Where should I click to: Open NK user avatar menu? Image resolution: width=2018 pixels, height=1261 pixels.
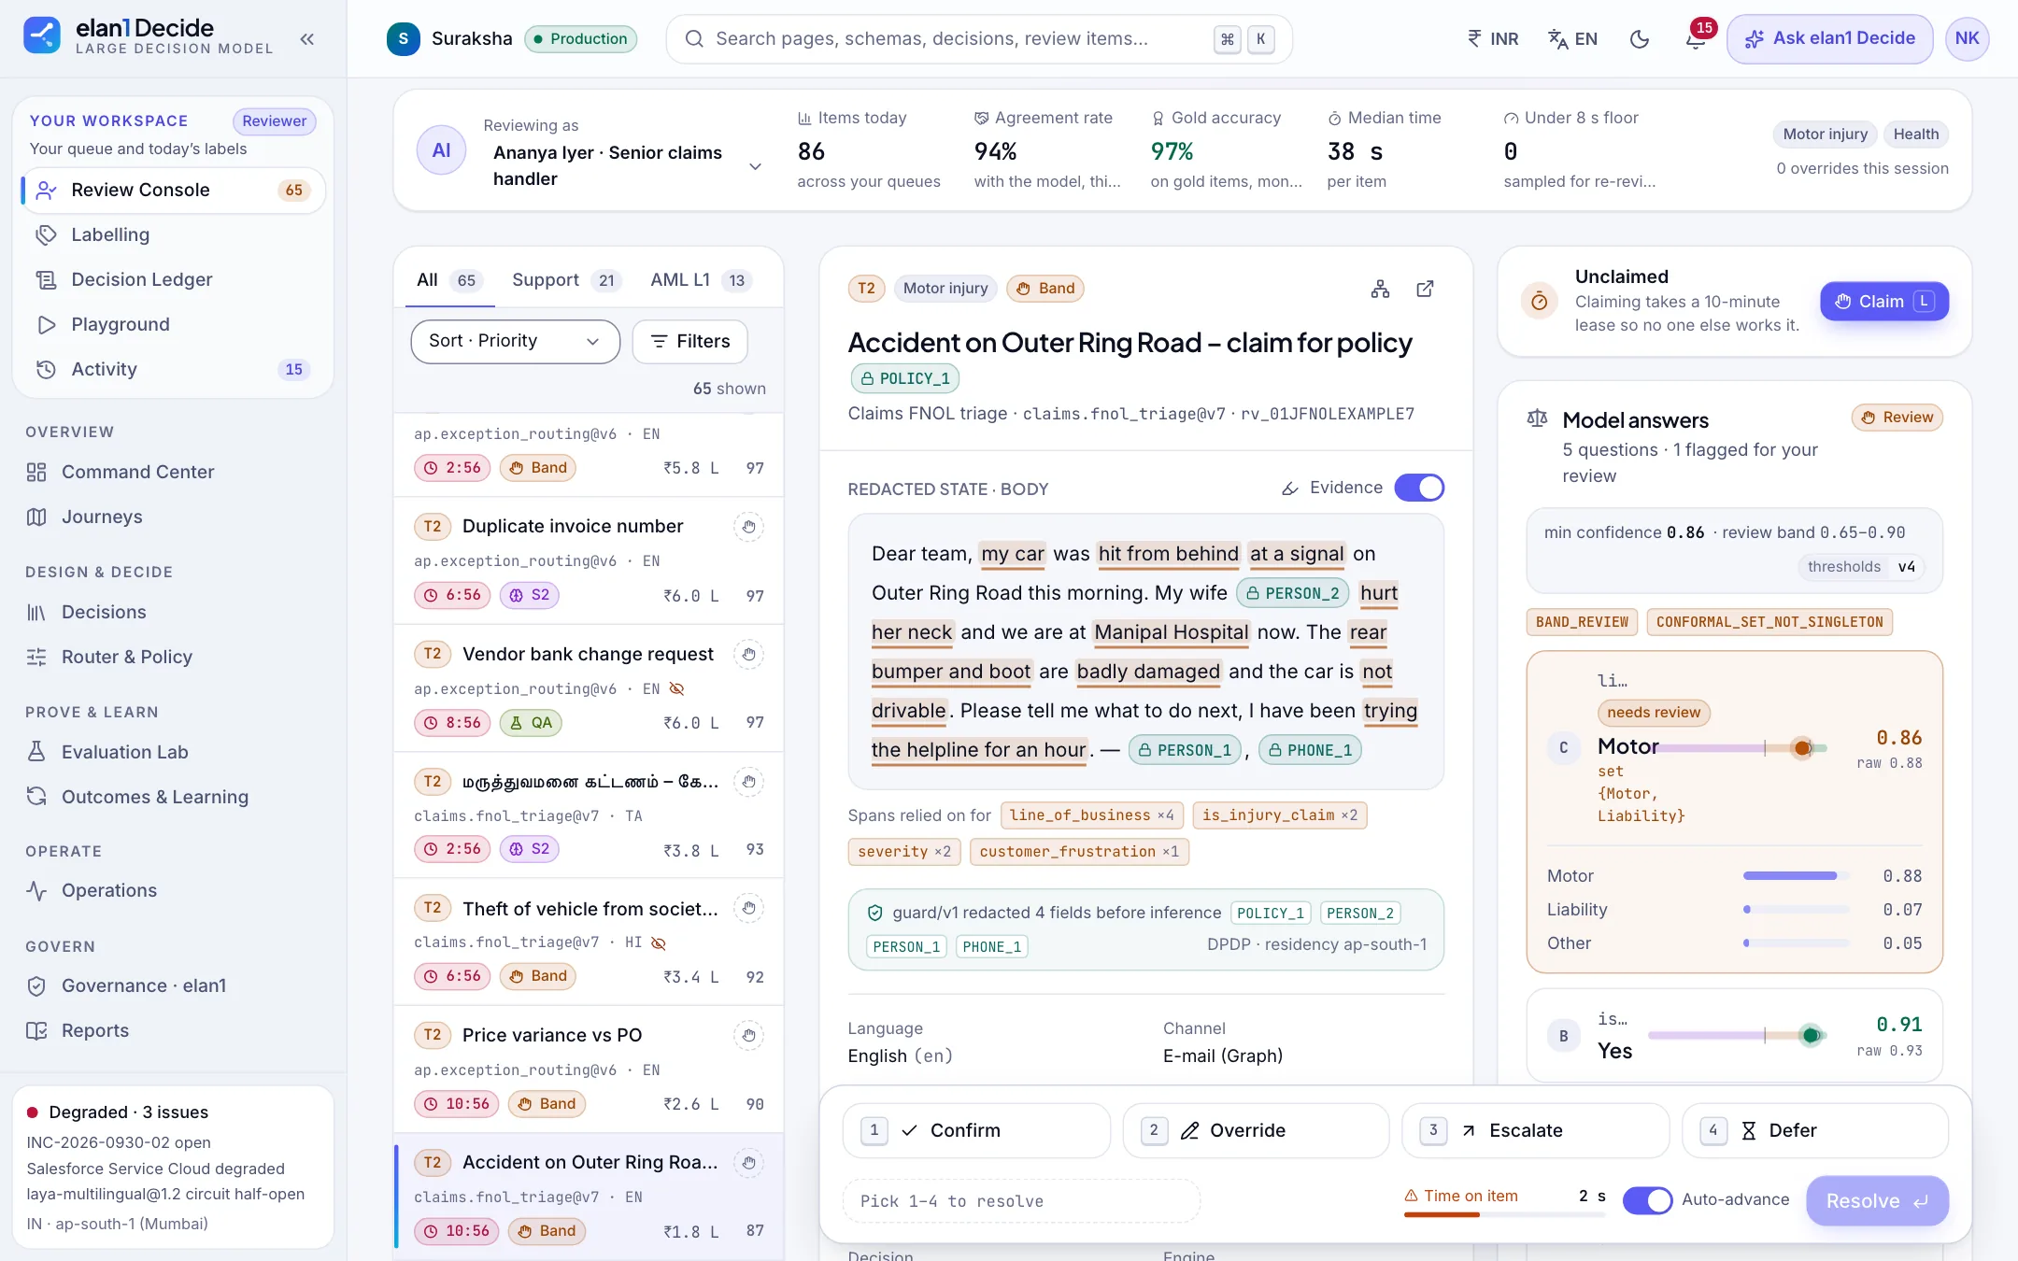click(1967, 39)
